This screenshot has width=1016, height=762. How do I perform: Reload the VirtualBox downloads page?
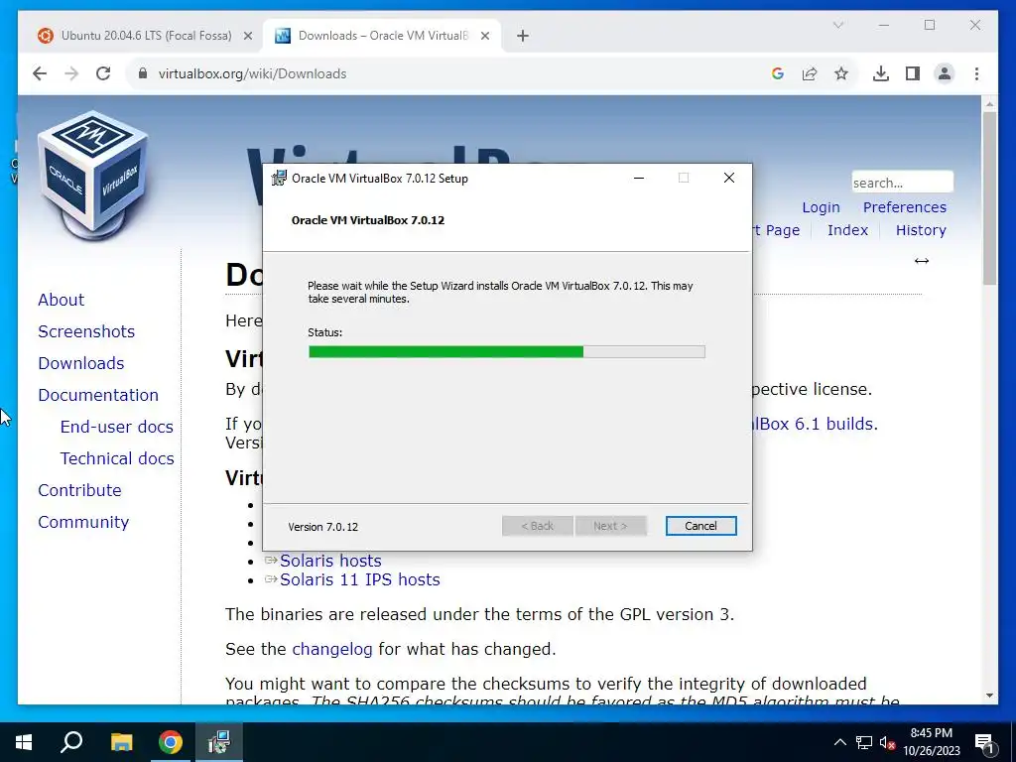click(103, 73)
